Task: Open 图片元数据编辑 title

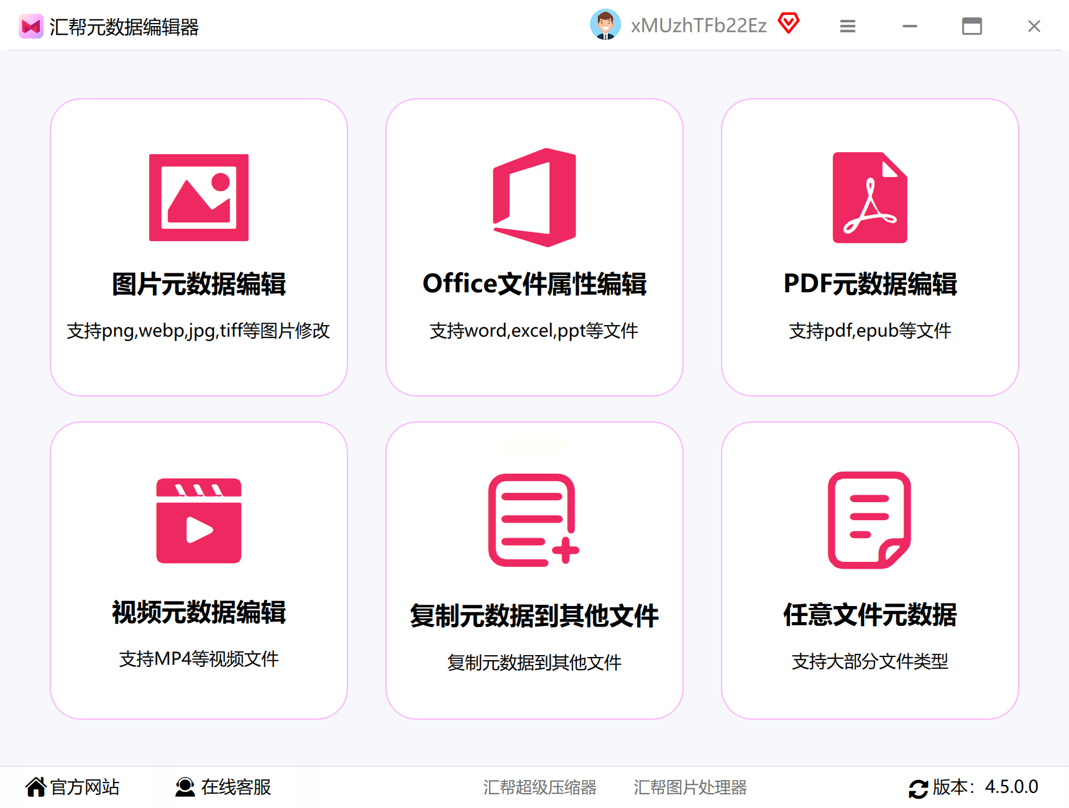Action: pos(199,283)
